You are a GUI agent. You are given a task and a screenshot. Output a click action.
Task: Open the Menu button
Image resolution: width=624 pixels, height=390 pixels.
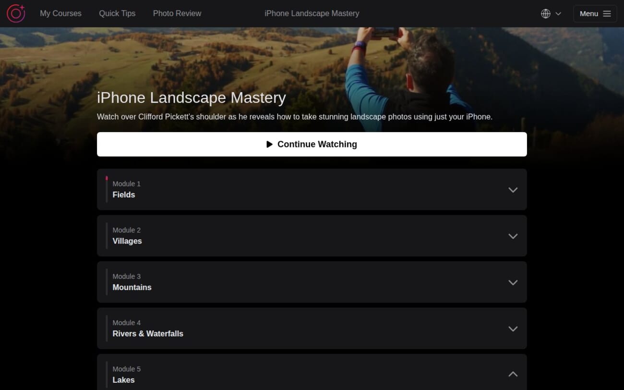click(595, 13)
